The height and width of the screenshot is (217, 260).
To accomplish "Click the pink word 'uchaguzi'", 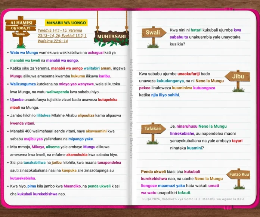I will (96, 52).
